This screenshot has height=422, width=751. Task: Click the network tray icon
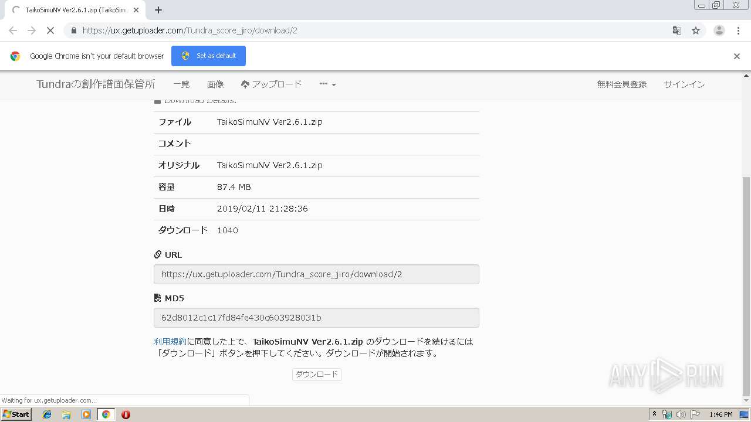pos(667,414)
